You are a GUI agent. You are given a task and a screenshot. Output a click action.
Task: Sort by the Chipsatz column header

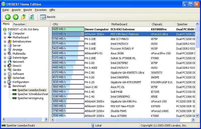[162, 24]
